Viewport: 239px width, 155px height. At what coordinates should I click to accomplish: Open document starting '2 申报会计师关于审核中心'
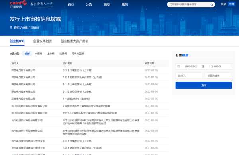point(86,106)
